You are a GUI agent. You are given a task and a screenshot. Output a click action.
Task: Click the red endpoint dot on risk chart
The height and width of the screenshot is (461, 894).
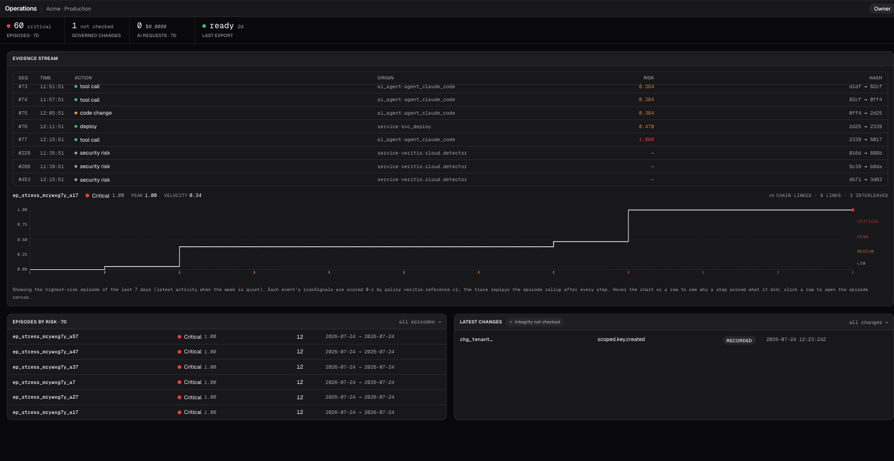852,210
